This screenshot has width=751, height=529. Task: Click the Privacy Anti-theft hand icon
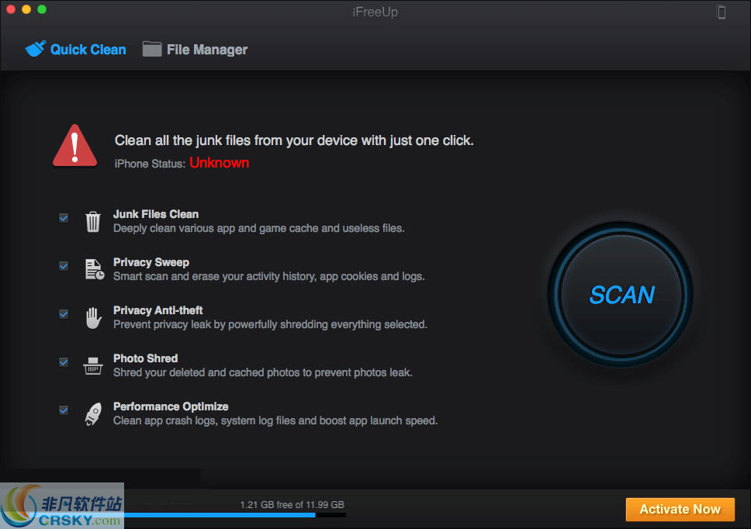point(93,317)
